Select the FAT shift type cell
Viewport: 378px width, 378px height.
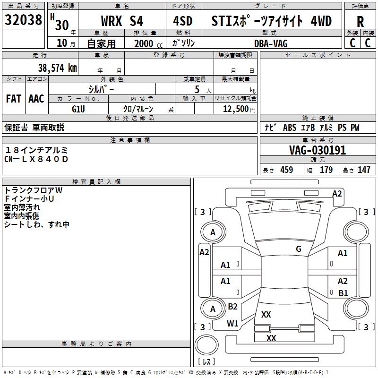14,99
